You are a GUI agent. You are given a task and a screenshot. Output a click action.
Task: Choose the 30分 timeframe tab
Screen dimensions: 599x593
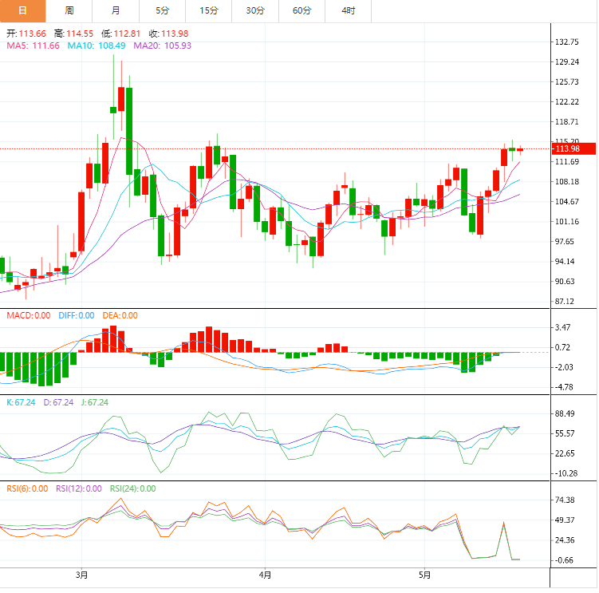click(255, 10)
